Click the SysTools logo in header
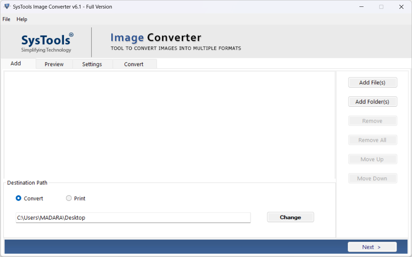This screenshot has width=412, height=257. pyautogui.click(x=47, y=42)
